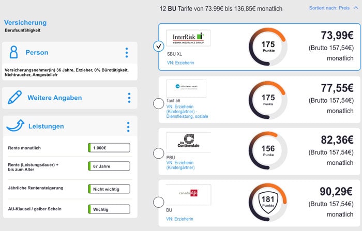
Task: Click the Rente monatlich label
Action: [24, 148]
